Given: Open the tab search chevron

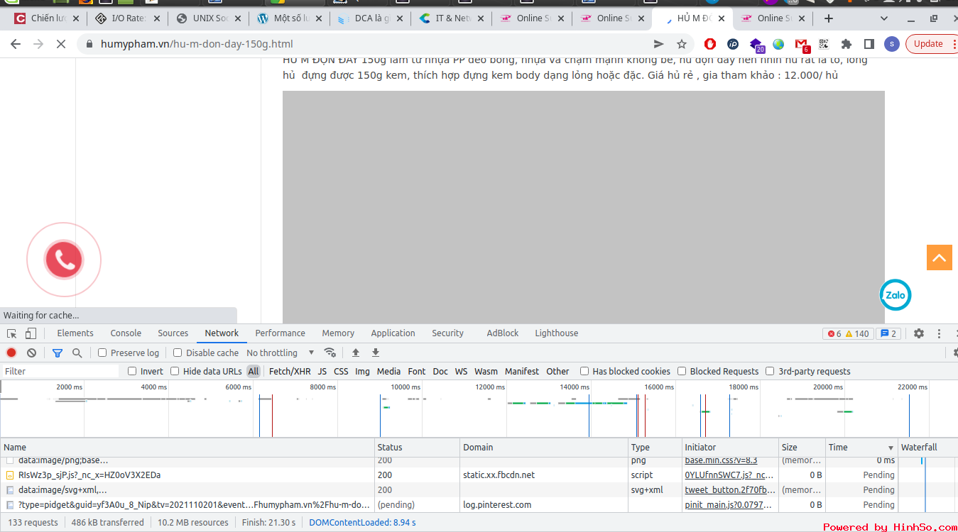Looking at the screenshot, I should point(884,18).
